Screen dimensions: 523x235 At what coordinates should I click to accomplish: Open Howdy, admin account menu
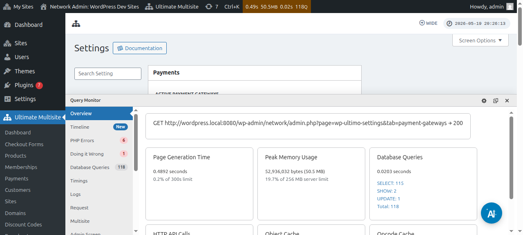point(492,7)
